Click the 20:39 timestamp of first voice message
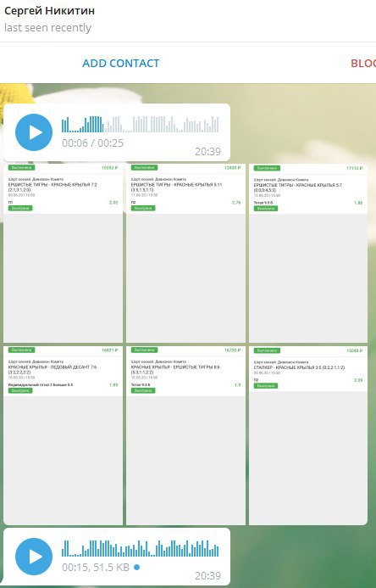 [207, 152]
